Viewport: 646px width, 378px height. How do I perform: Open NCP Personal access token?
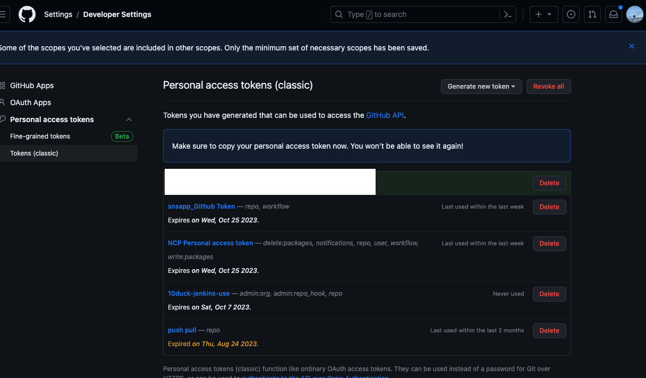pyautogui.click(x=210, y=243)
